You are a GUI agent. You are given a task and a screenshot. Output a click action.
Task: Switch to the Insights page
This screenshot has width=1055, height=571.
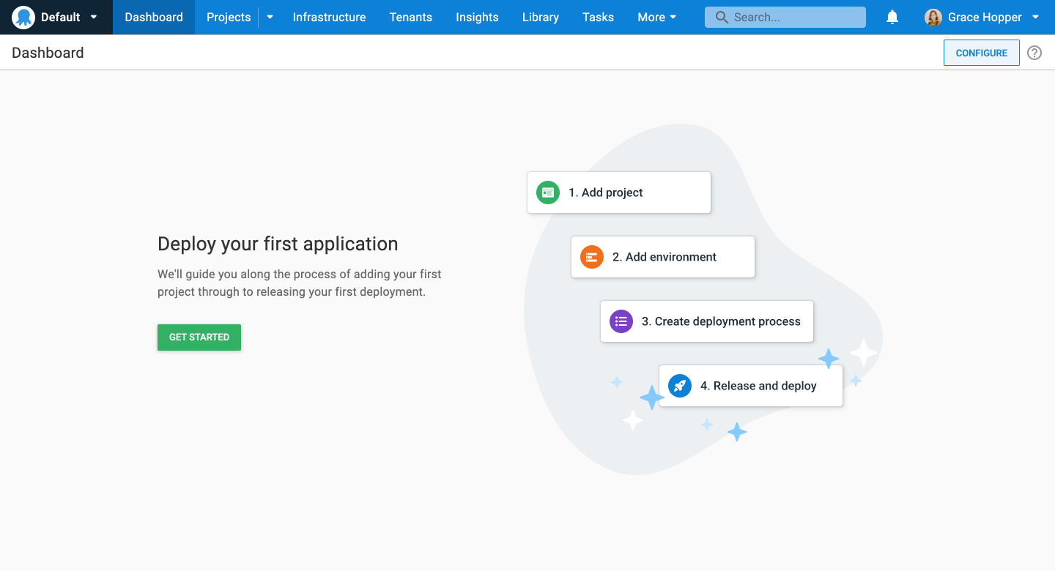coord(477,17)
